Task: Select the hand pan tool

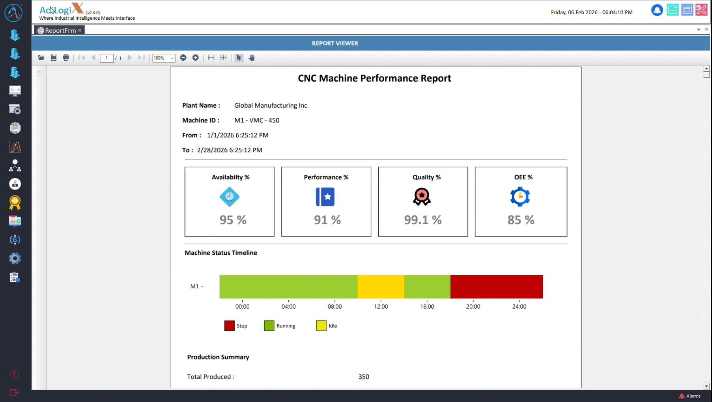Action: (x=252, y=58)
